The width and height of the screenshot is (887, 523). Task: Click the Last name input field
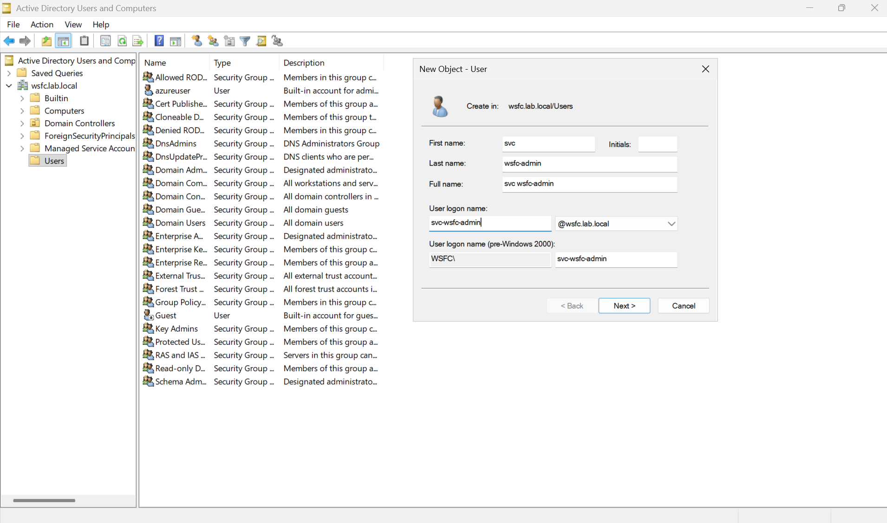point(590,164)
